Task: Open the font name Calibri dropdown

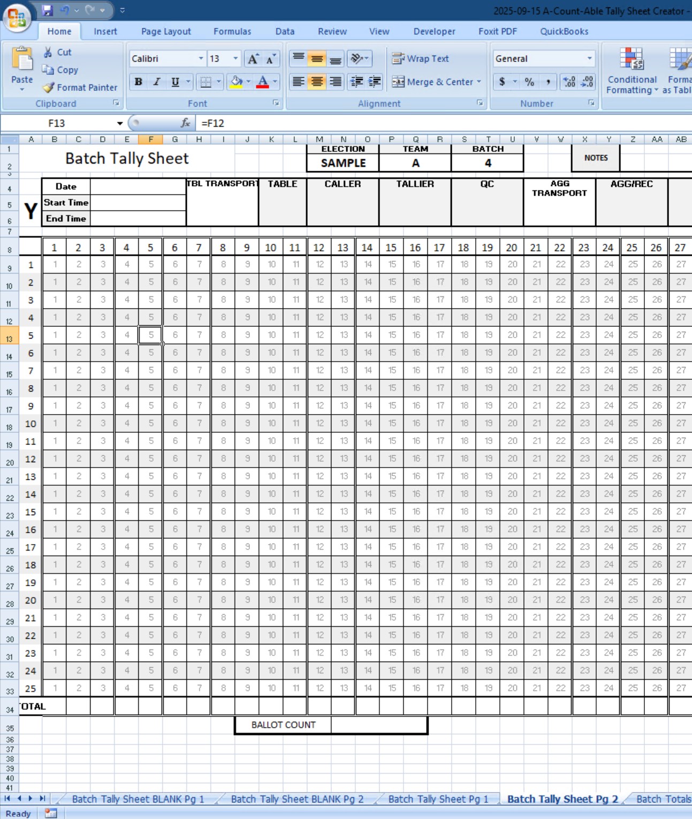Action: 201,58
